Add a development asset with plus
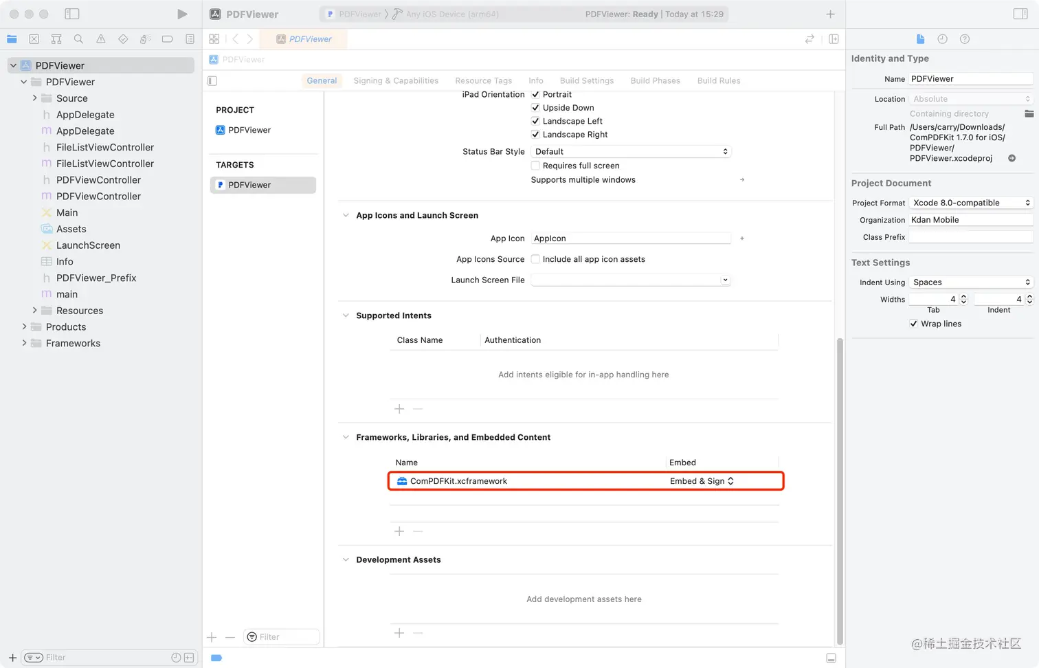 [x=399, y=633]
